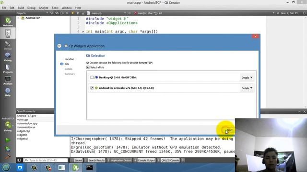
Task: Open the Edit menu
Action: coord(12,8)
